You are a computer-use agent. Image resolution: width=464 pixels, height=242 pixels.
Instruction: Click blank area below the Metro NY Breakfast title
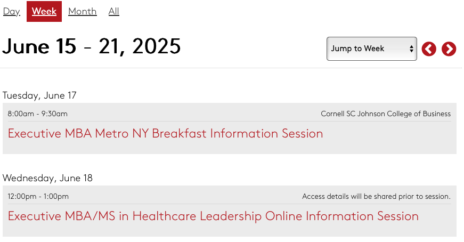[230, 147]
